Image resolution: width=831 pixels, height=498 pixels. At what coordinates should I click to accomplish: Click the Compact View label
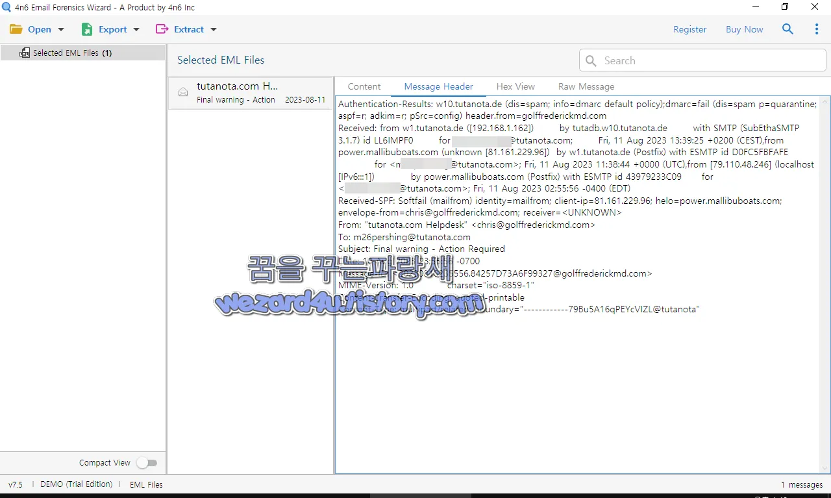tap(105, 463)
